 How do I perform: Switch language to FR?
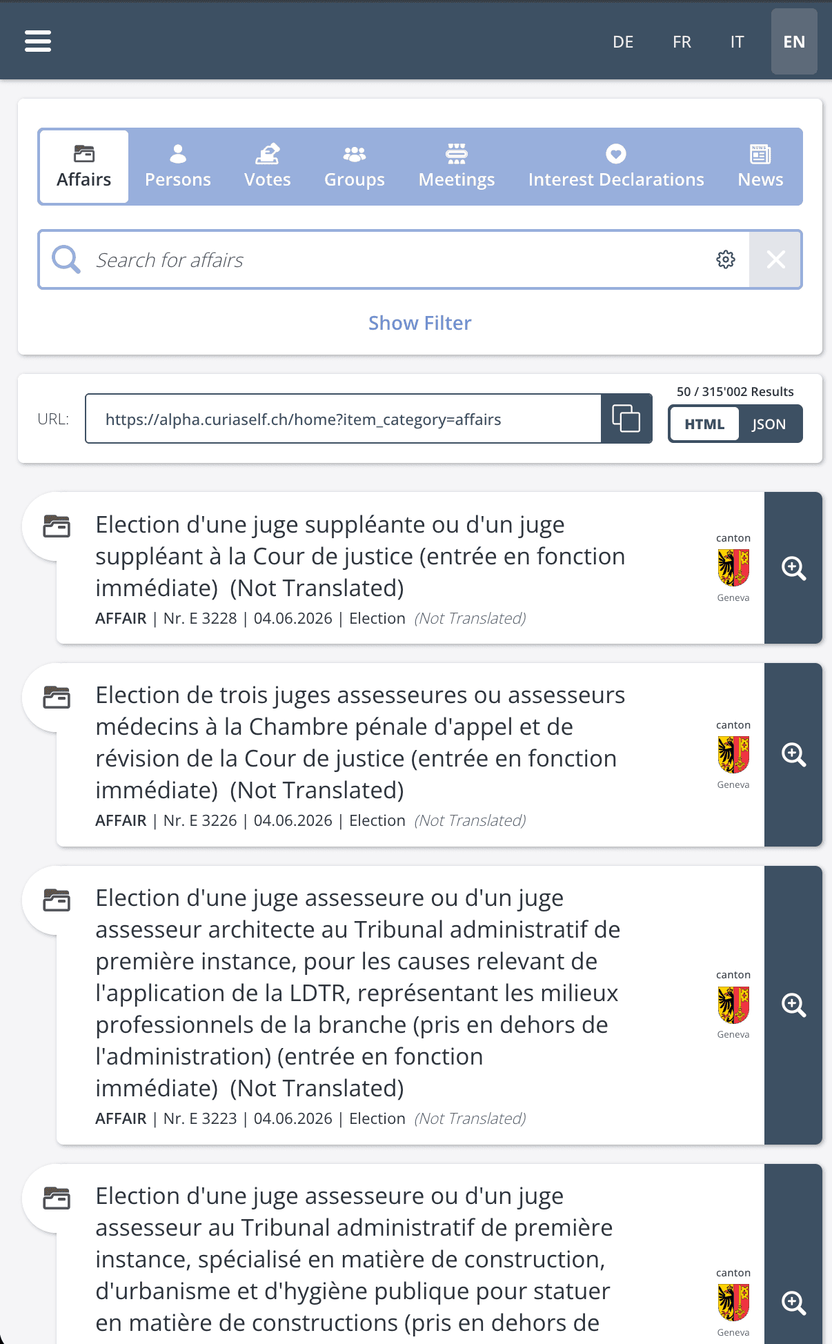click(682, 42)
